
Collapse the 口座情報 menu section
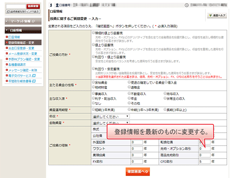coord(23,30)
